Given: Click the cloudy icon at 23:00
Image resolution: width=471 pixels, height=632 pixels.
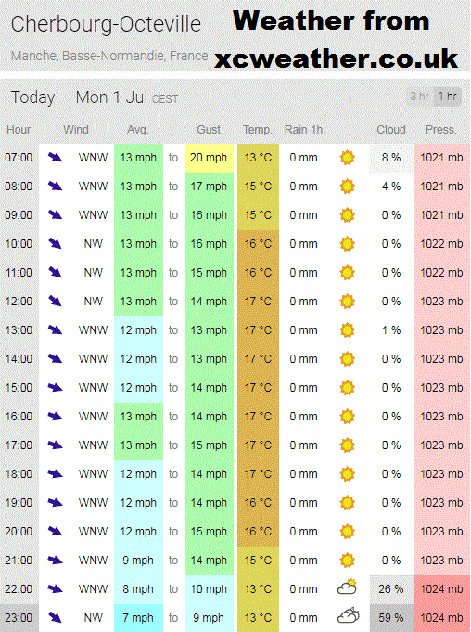Looking at the screenshot, I should [x=348, y=616].
